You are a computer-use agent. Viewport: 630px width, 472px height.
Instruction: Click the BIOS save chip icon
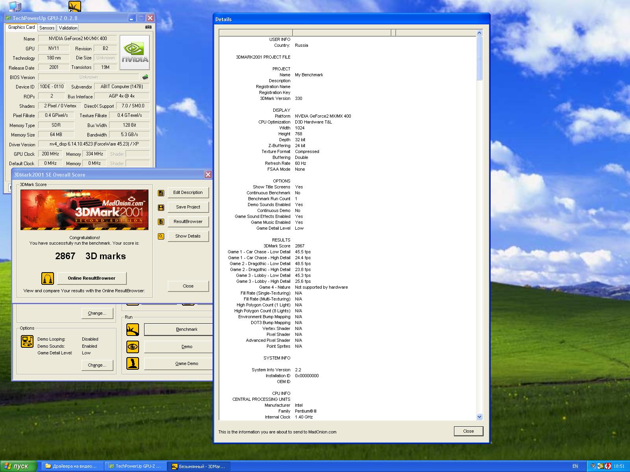(x=145, y=77)
